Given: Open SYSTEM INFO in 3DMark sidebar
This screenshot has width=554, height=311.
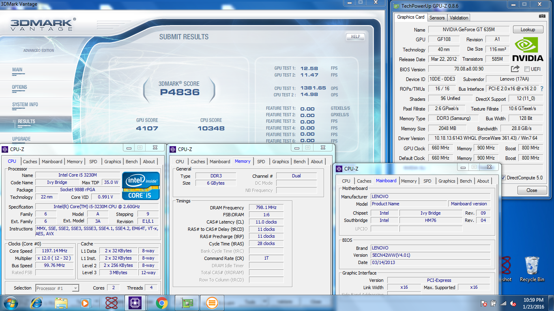Looking at the screenshot, I should tap(25, 104).
